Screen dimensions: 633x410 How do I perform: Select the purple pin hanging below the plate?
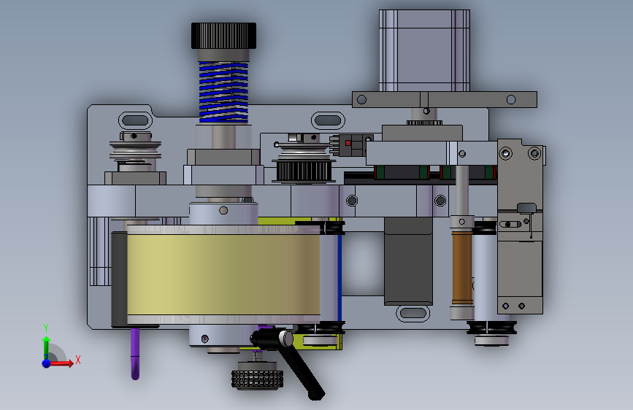[135, 354]
